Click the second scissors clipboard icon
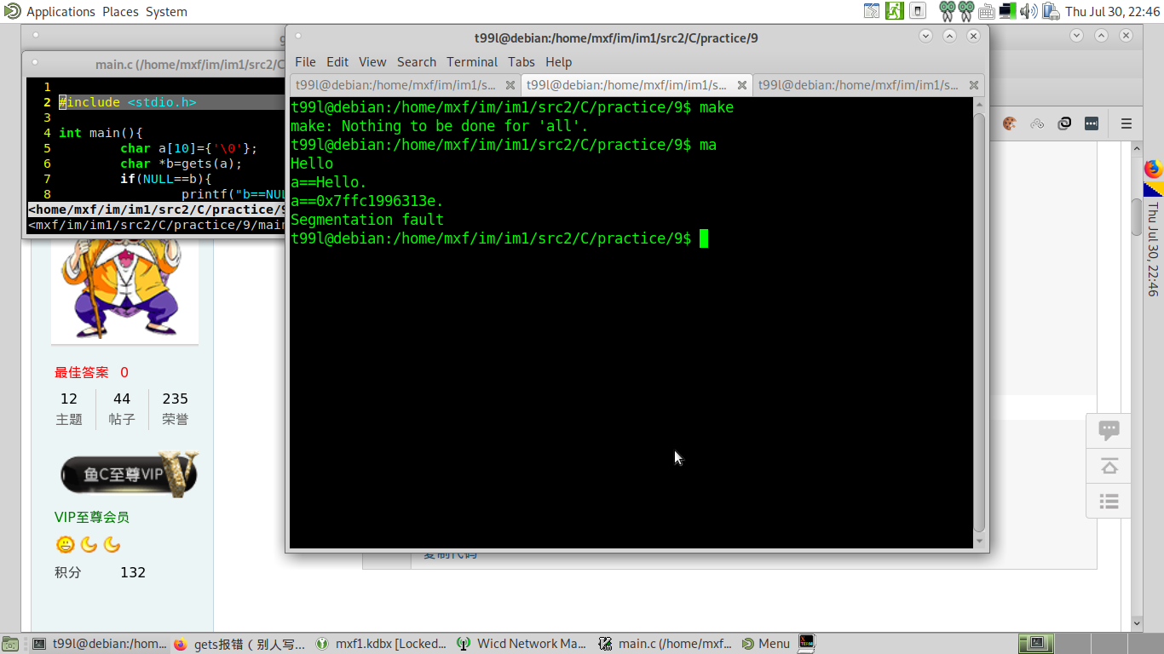 click(x=966, y=11)
